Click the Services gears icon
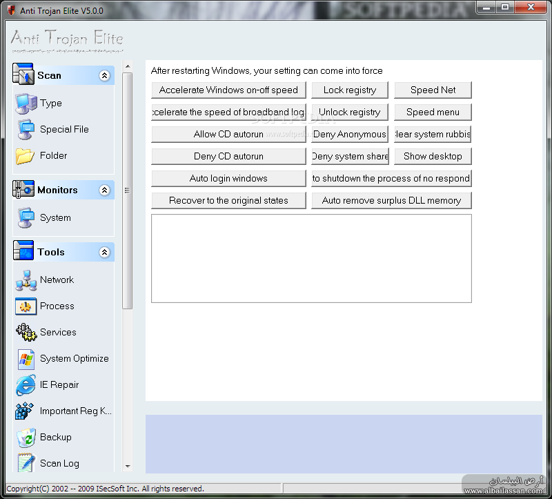Viewport: 552px width, 499px height. 26,333
